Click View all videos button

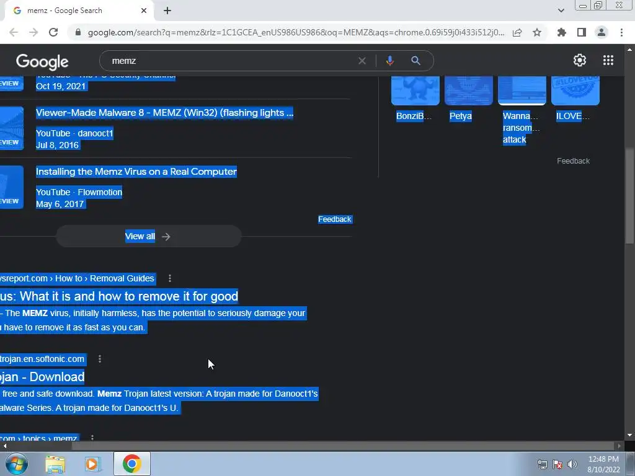pyautogui.click(x=149, y=236)
